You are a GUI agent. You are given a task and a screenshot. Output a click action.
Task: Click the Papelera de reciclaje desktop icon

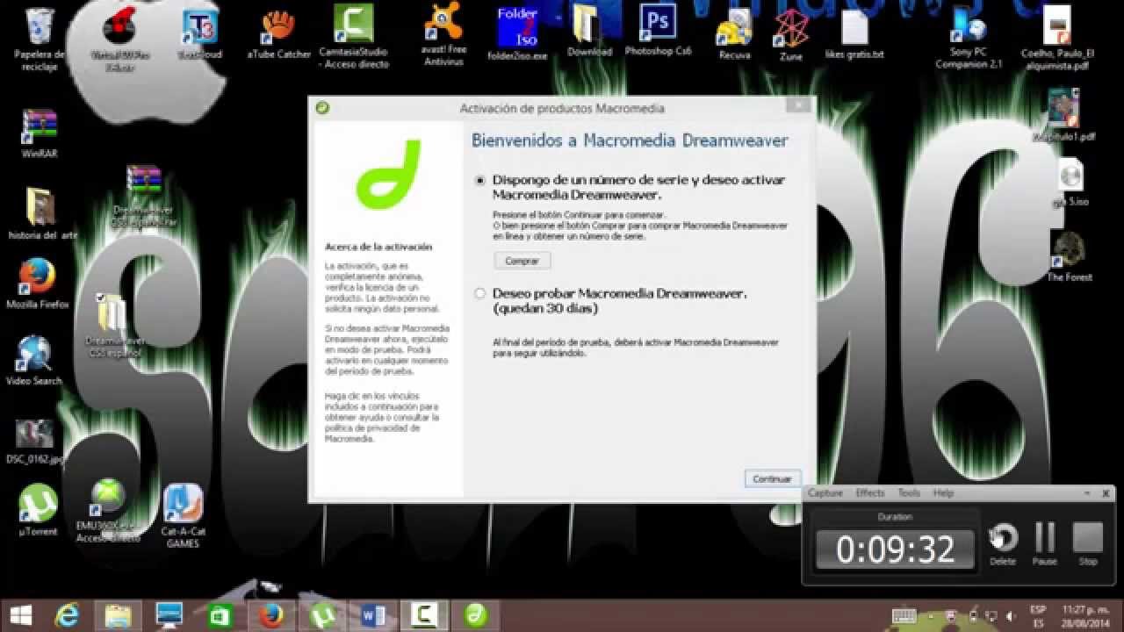(x=39, y=39)
